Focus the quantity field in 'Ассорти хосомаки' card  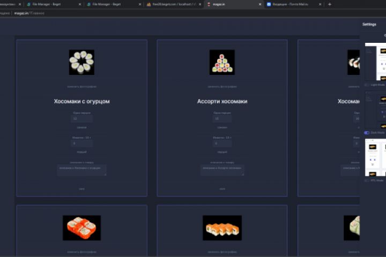click(x=222, y=143)
